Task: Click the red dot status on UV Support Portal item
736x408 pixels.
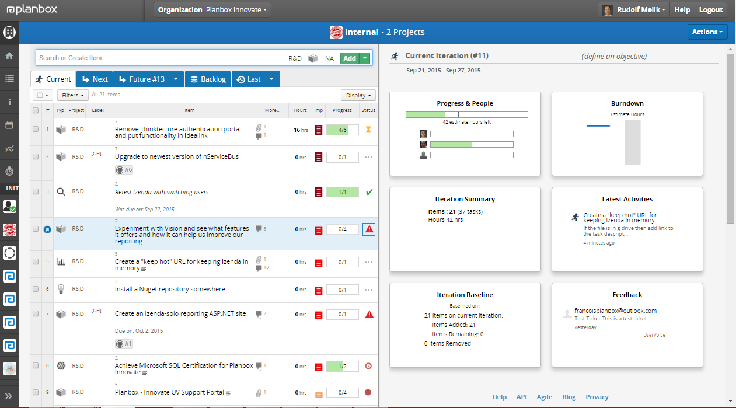Action: click(x=368, y=392)
